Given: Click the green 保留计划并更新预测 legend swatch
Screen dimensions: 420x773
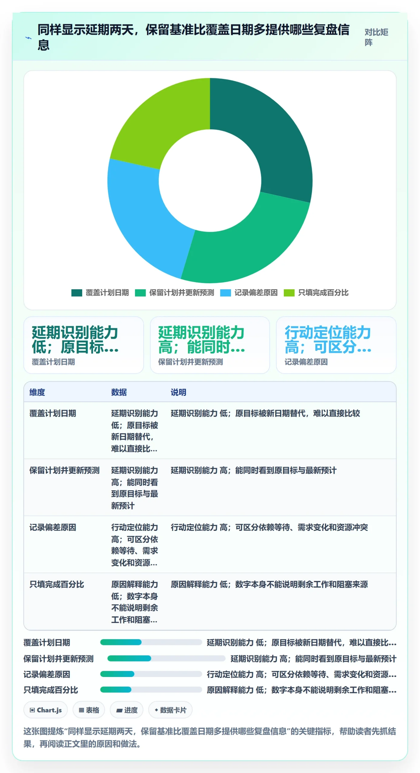Looking at the screenshot, I should coord(140,293).
